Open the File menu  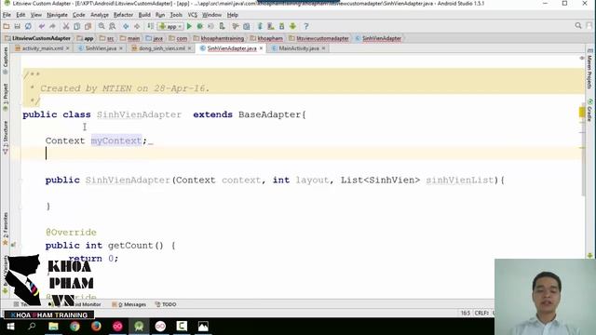tap(7, 15)
